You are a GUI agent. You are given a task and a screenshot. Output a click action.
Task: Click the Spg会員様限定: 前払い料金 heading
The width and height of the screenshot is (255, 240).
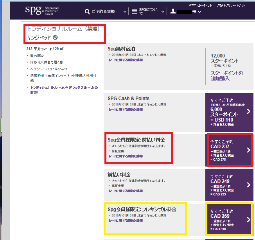point(136,140)
